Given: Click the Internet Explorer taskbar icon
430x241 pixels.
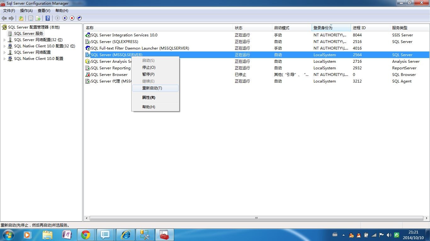Looking at the screenshot, I should point(126,235).
